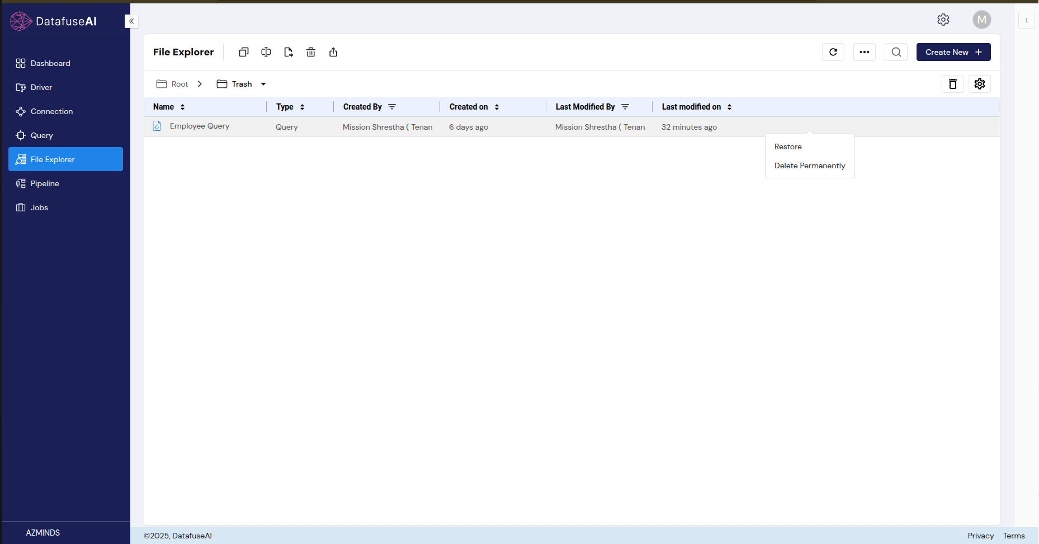The width and height of the screenshot is (1039, 544).
Task: Go to Pipeline in the sidebar
Action: [x=45, y=183]
